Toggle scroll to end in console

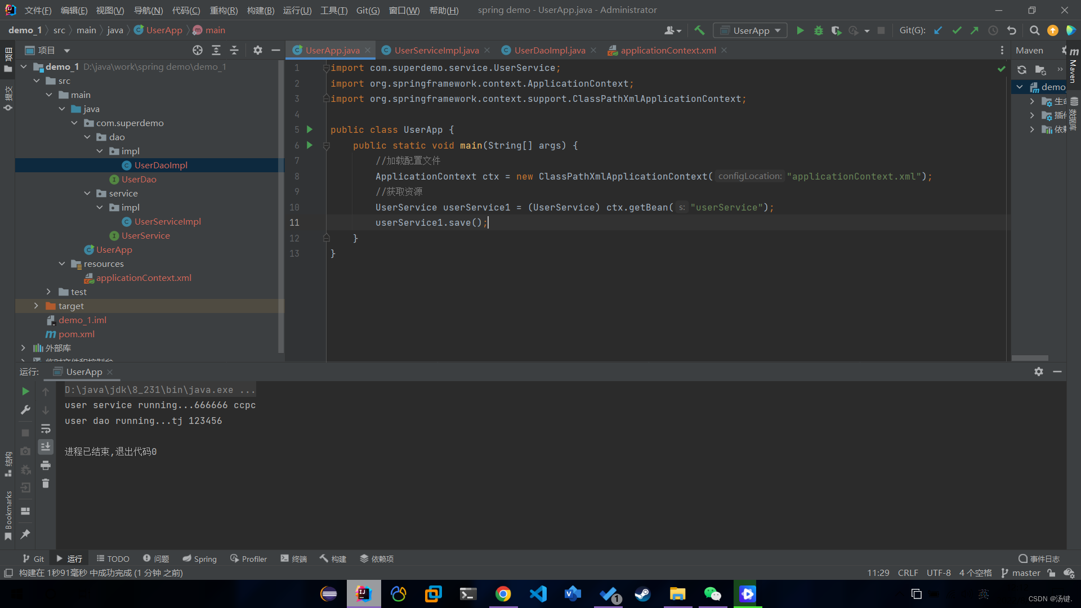point(46,446)
